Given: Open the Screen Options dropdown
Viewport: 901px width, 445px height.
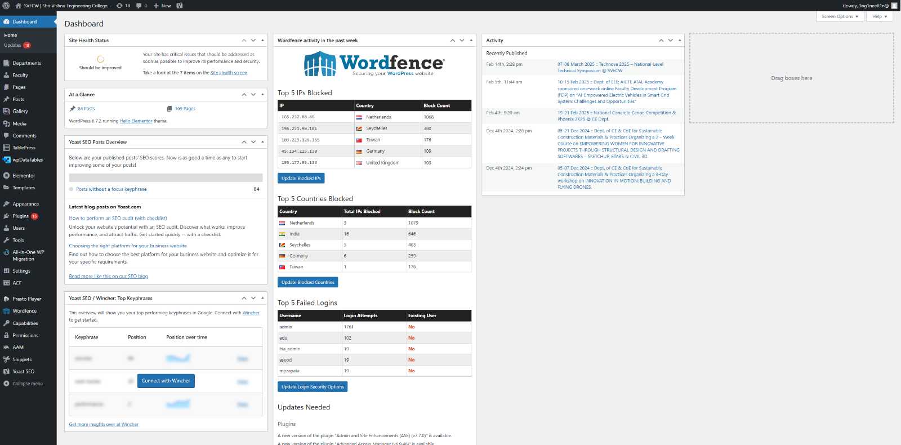Looking at the screenshot, I should (x=840, y=16).
